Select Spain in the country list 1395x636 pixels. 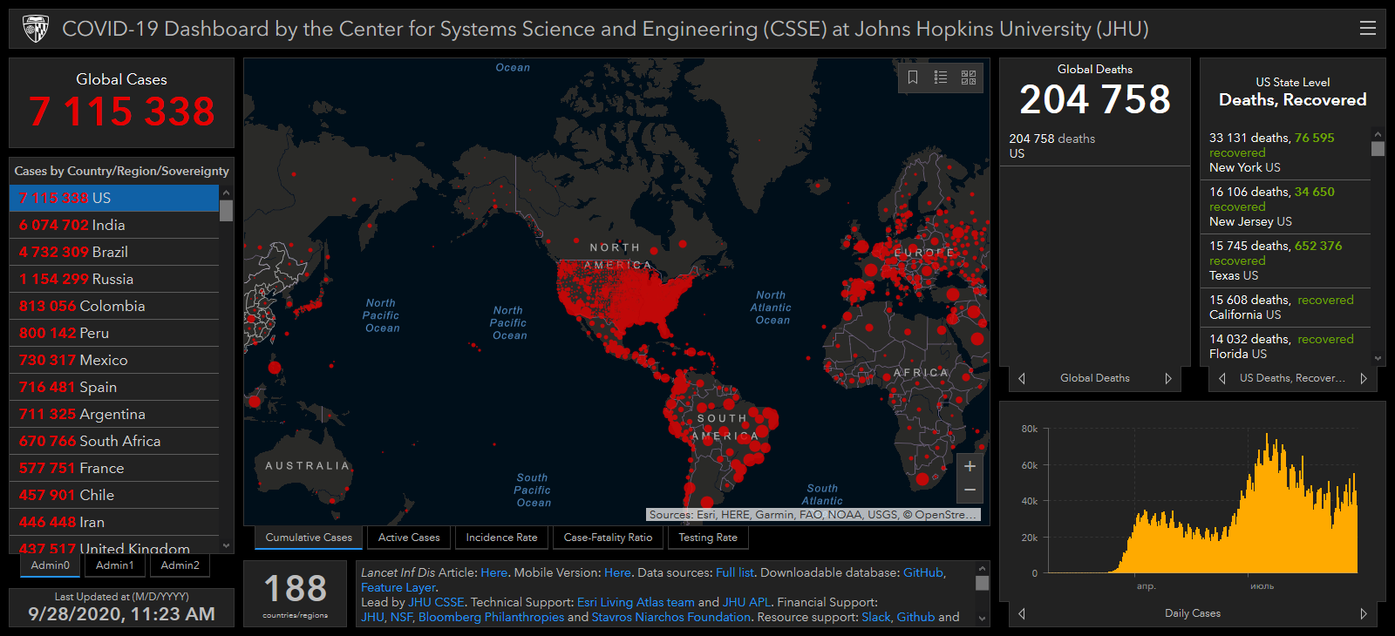[114, 387]
